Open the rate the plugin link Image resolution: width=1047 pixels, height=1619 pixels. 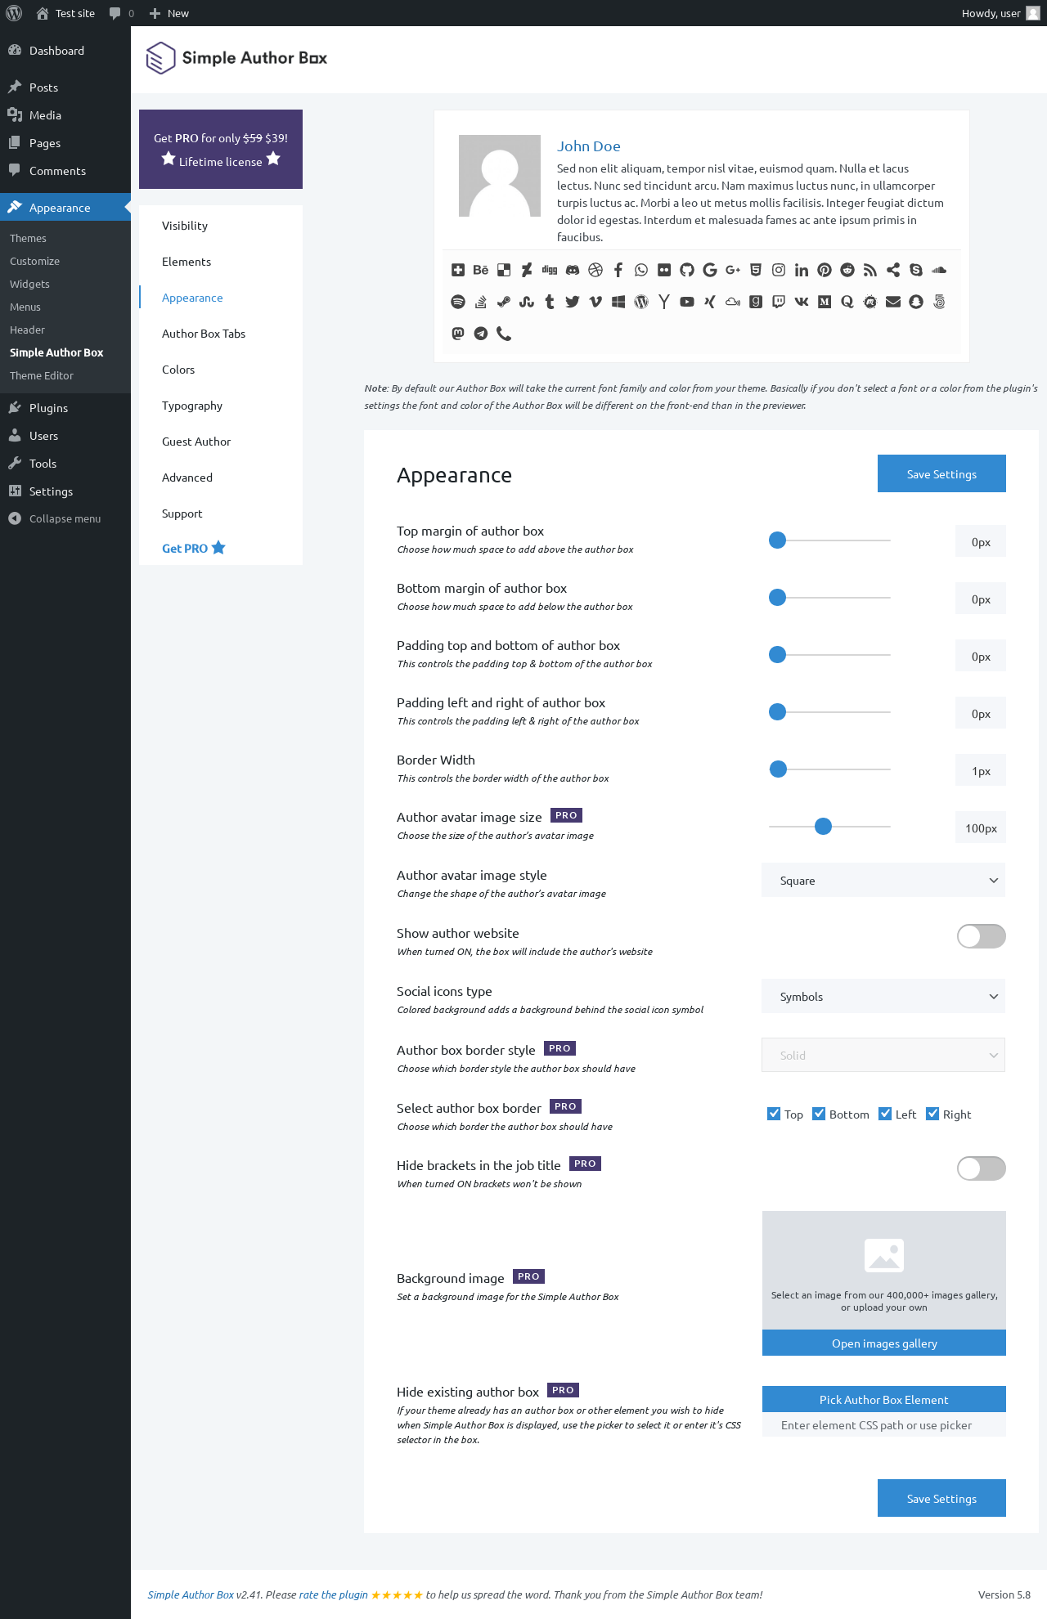click(334, 1594)
